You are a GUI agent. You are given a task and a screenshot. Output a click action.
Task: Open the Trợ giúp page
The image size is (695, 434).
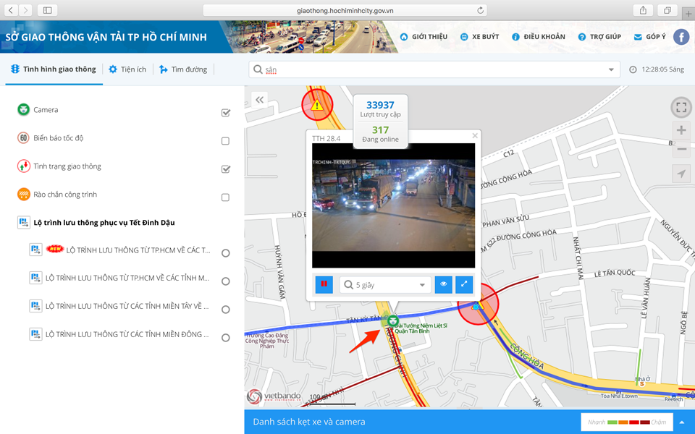(x=599, y=37)
